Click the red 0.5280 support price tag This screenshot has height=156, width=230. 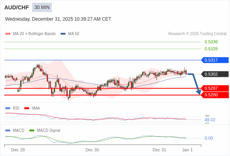click(x=215, y=95)
